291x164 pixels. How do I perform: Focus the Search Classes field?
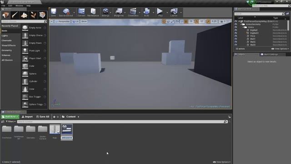(24, 21)
